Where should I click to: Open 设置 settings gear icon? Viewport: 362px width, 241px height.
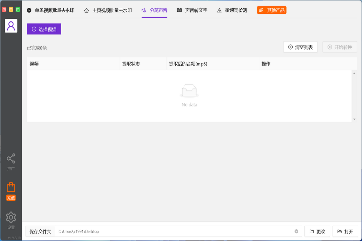pyautogui.click(x=11, y=217)
